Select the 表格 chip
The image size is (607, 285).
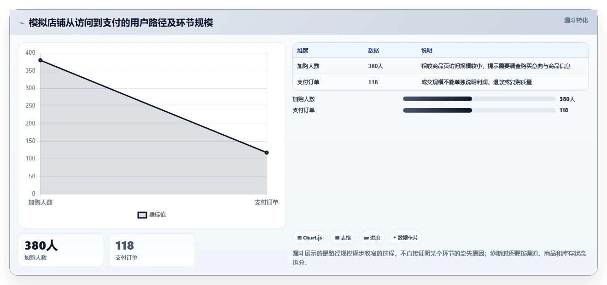point(343,238)
